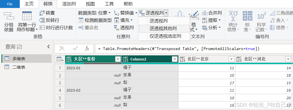
Task: Open the 三角函数 menu
Action: point(281,13)
